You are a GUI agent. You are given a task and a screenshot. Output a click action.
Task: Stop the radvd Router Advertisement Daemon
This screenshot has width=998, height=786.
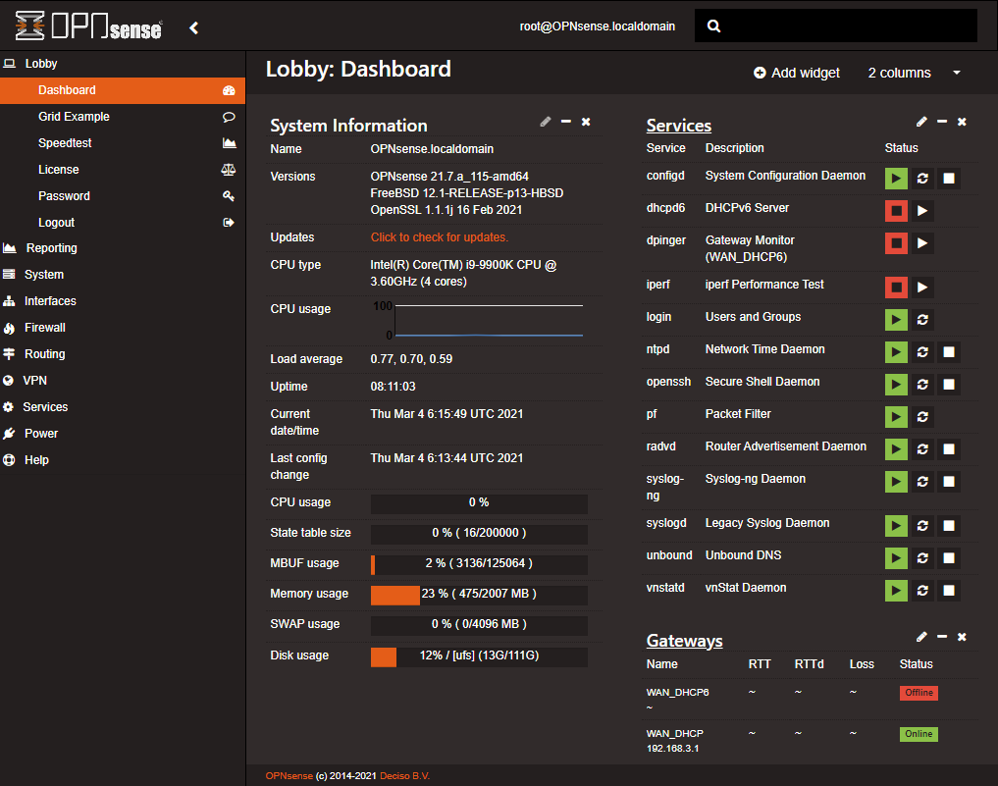[x=948, y=448]
